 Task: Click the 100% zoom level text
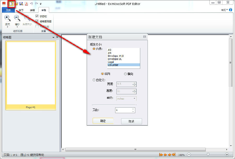[181, 155]
